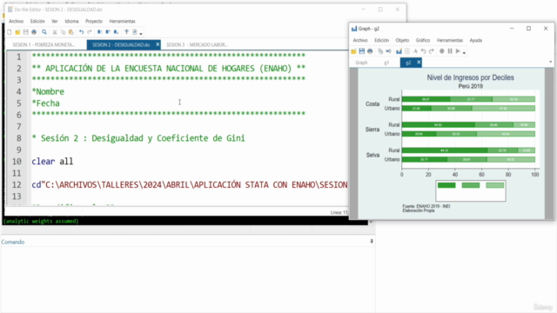Start the graph recorder with the Record button
Viewport: 557px width, 313px height.
tap(442, 51)
